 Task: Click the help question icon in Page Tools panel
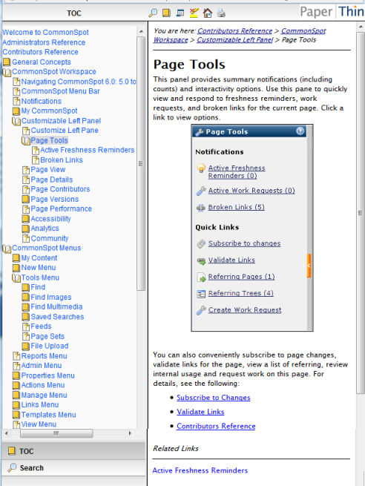300,131
